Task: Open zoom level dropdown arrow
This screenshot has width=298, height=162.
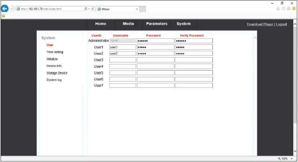Action: click(291, 159)
